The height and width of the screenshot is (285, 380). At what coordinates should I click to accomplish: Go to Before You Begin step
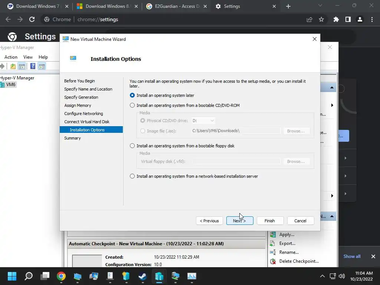pos(79,81)
